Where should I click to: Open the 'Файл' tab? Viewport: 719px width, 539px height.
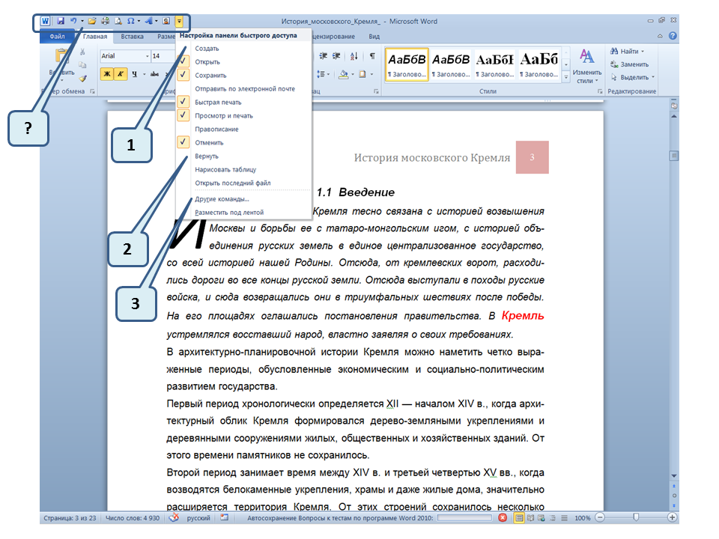[x=57, y=36]
